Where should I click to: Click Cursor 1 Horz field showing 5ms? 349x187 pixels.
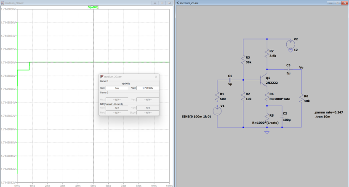(117, 88)
